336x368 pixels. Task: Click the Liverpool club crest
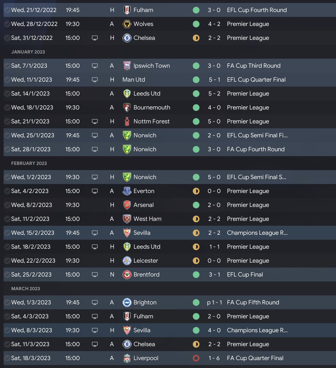(127, 358)
